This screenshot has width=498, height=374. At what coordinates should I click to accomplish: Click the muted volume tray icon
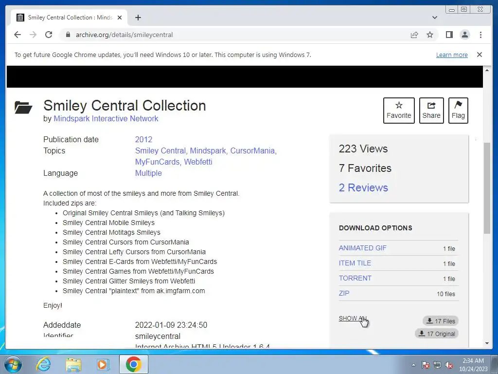(x=449, y=365)
